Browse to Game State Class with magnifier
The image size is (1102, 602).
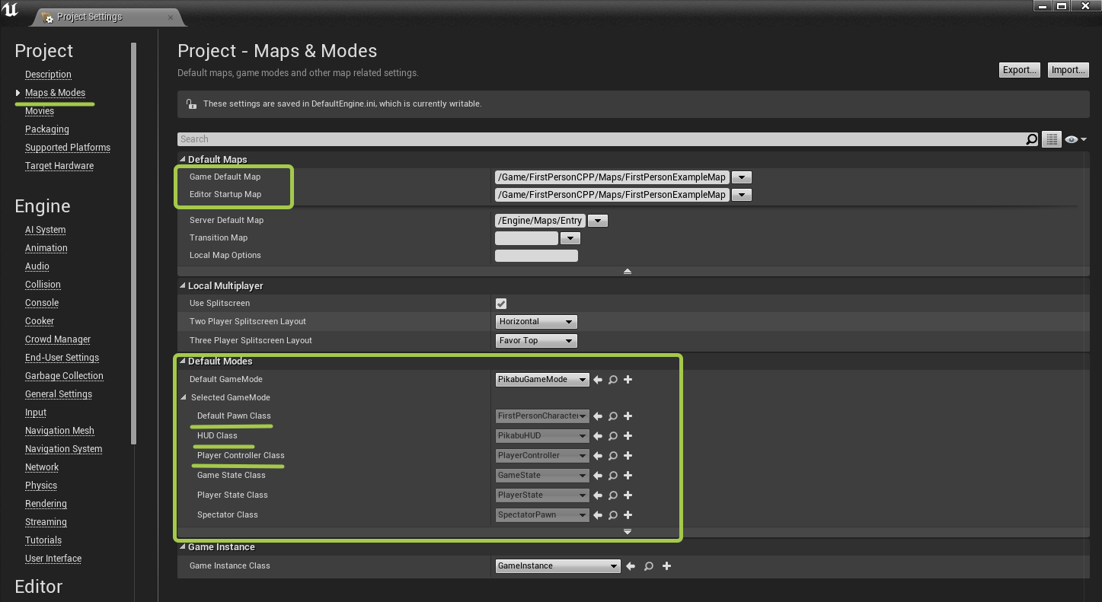click(612, 476)
